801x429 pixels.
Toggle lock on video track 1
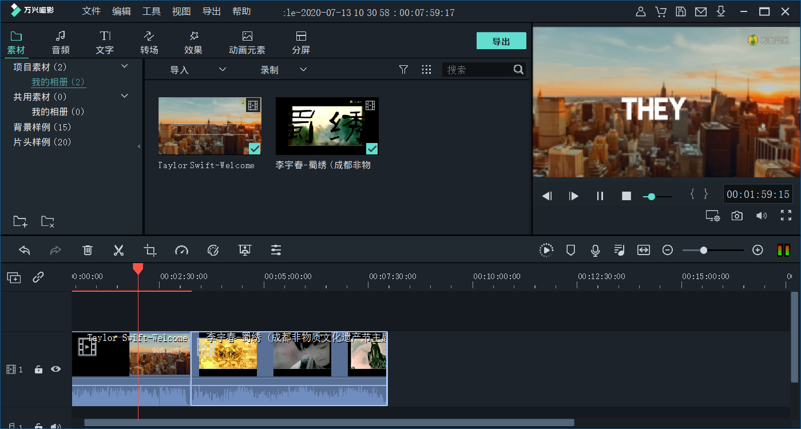coord(38,370)
